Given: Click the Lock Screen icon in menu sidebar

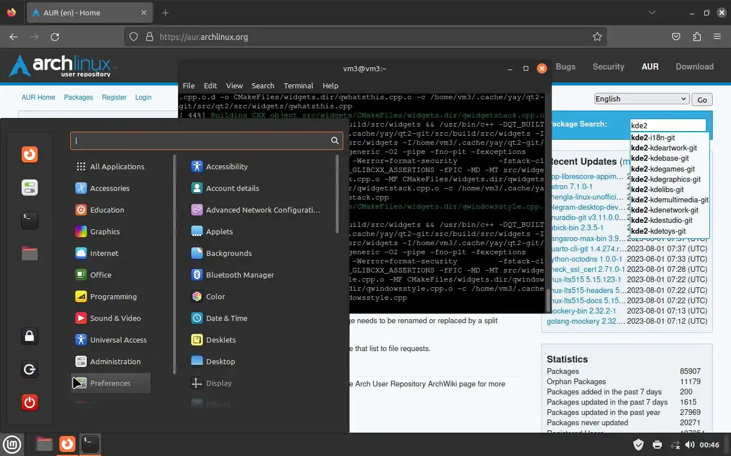Looking at the screenshot, I should 30,336.
